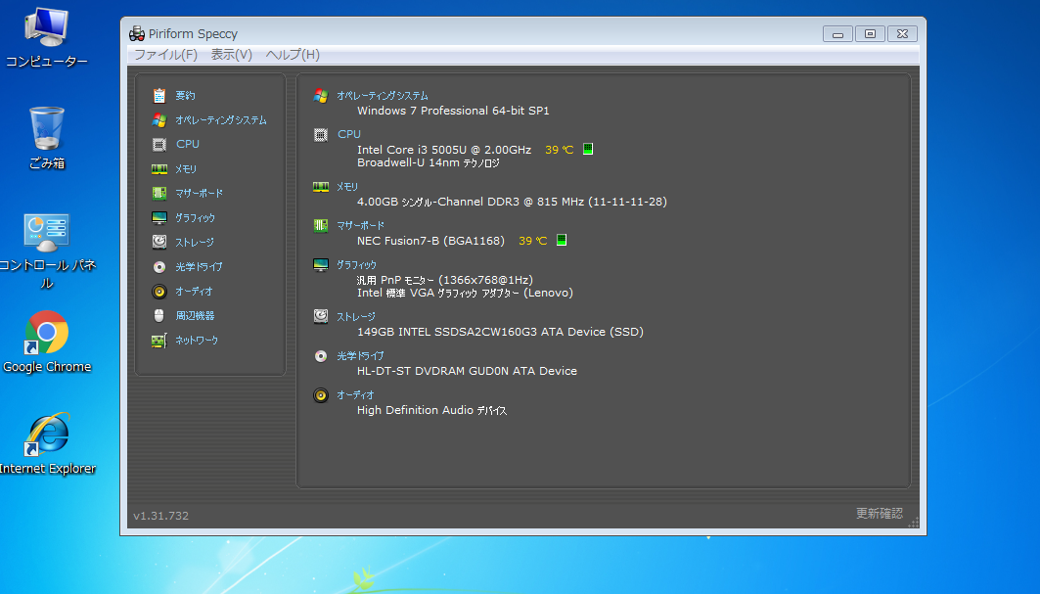Screen dimensions: 1040x594
Task: Open the マザーボード heading link in the summary
Action: [x=360, y=226]
